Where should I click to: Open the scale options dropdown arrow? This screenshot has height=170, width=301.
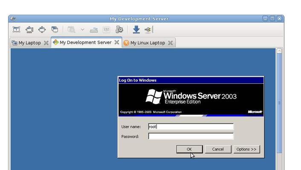[82, 29]
